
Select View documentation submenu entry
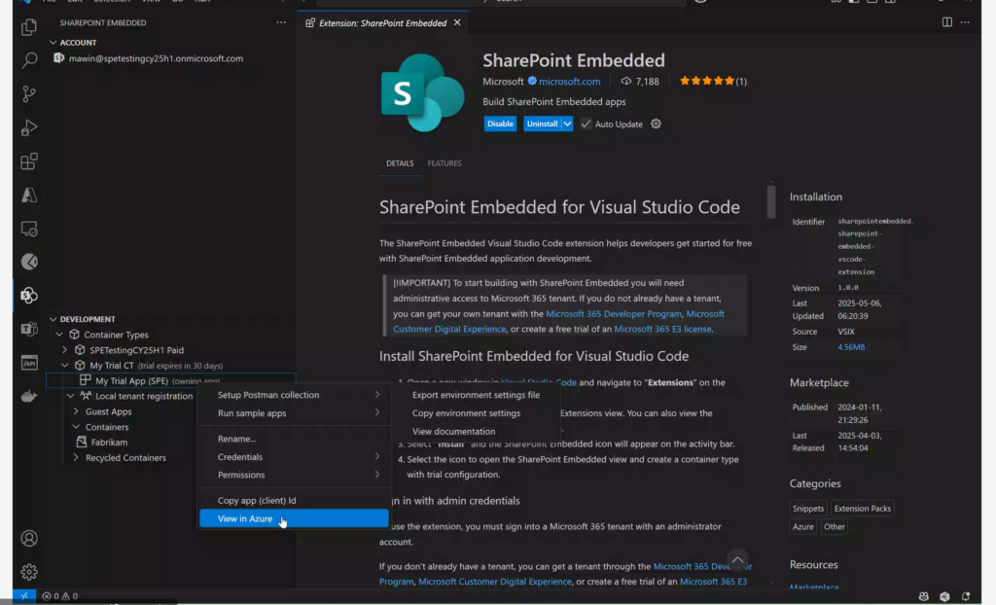(x=476, y=431)
